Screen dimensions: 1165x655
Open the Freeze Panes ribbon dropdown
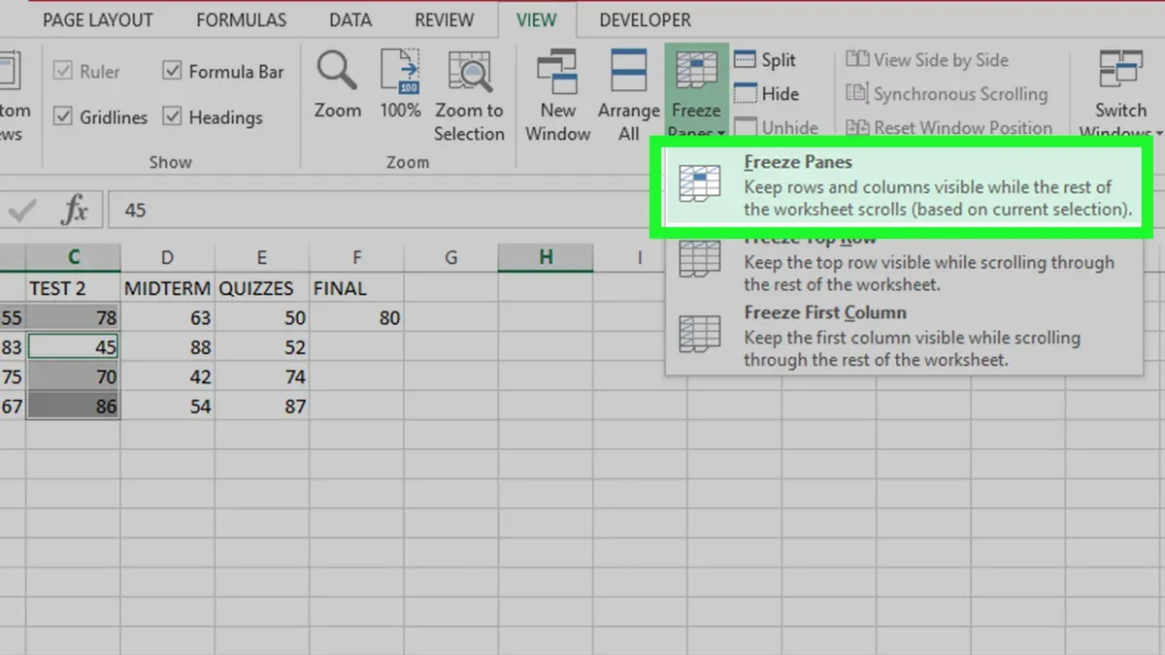(696, 95)
